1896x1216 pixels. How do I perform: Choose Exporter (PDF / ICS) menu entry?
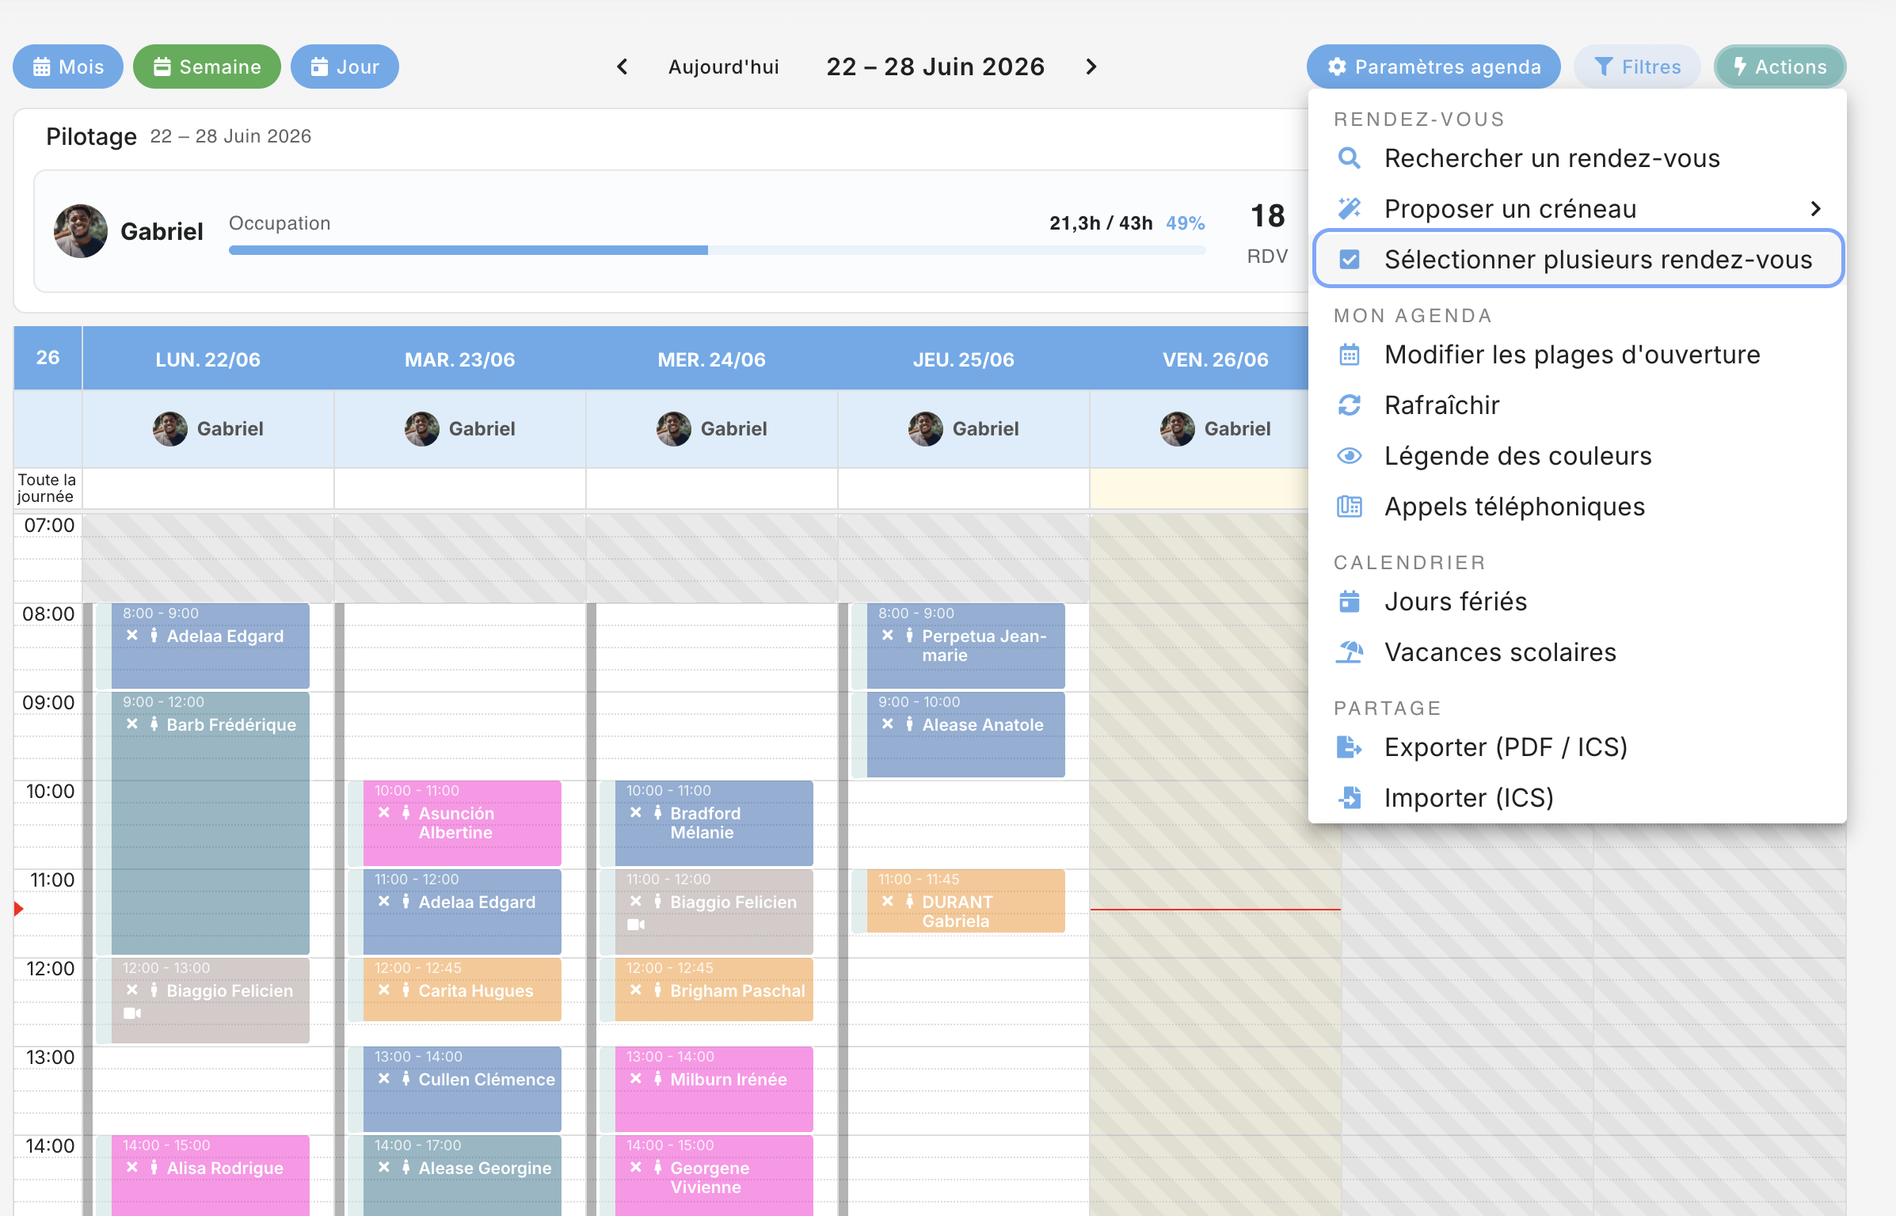1577,747
